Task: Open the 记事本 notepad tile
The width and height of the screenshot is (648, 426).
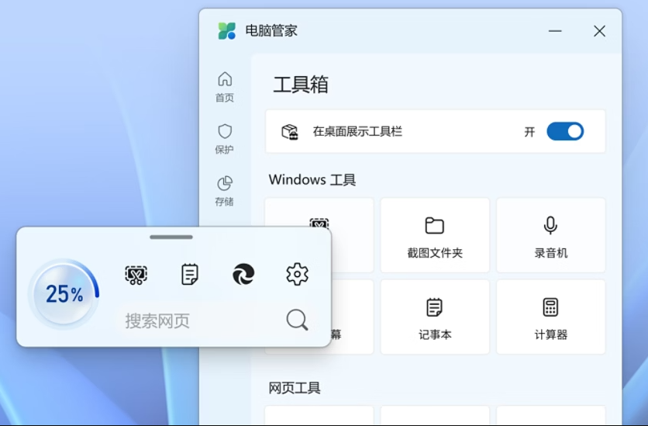Action: point(435,317)
